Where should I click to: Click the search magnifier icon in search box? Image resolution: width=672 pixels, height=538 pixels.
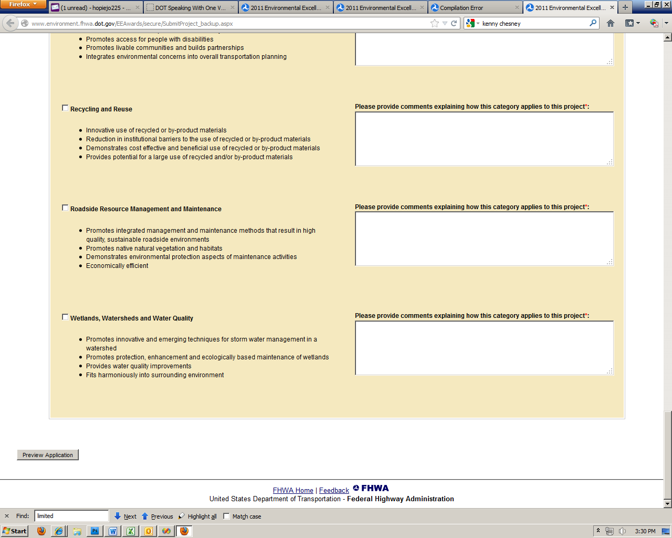pyautogui.click(x=593, y=23)
